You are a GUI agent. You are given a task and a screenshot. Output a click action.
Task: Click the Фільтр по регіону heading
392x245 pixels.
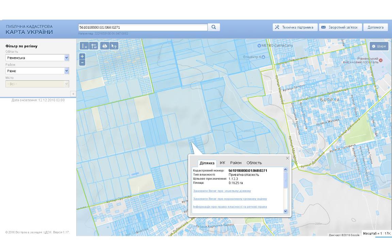[21, 46]
